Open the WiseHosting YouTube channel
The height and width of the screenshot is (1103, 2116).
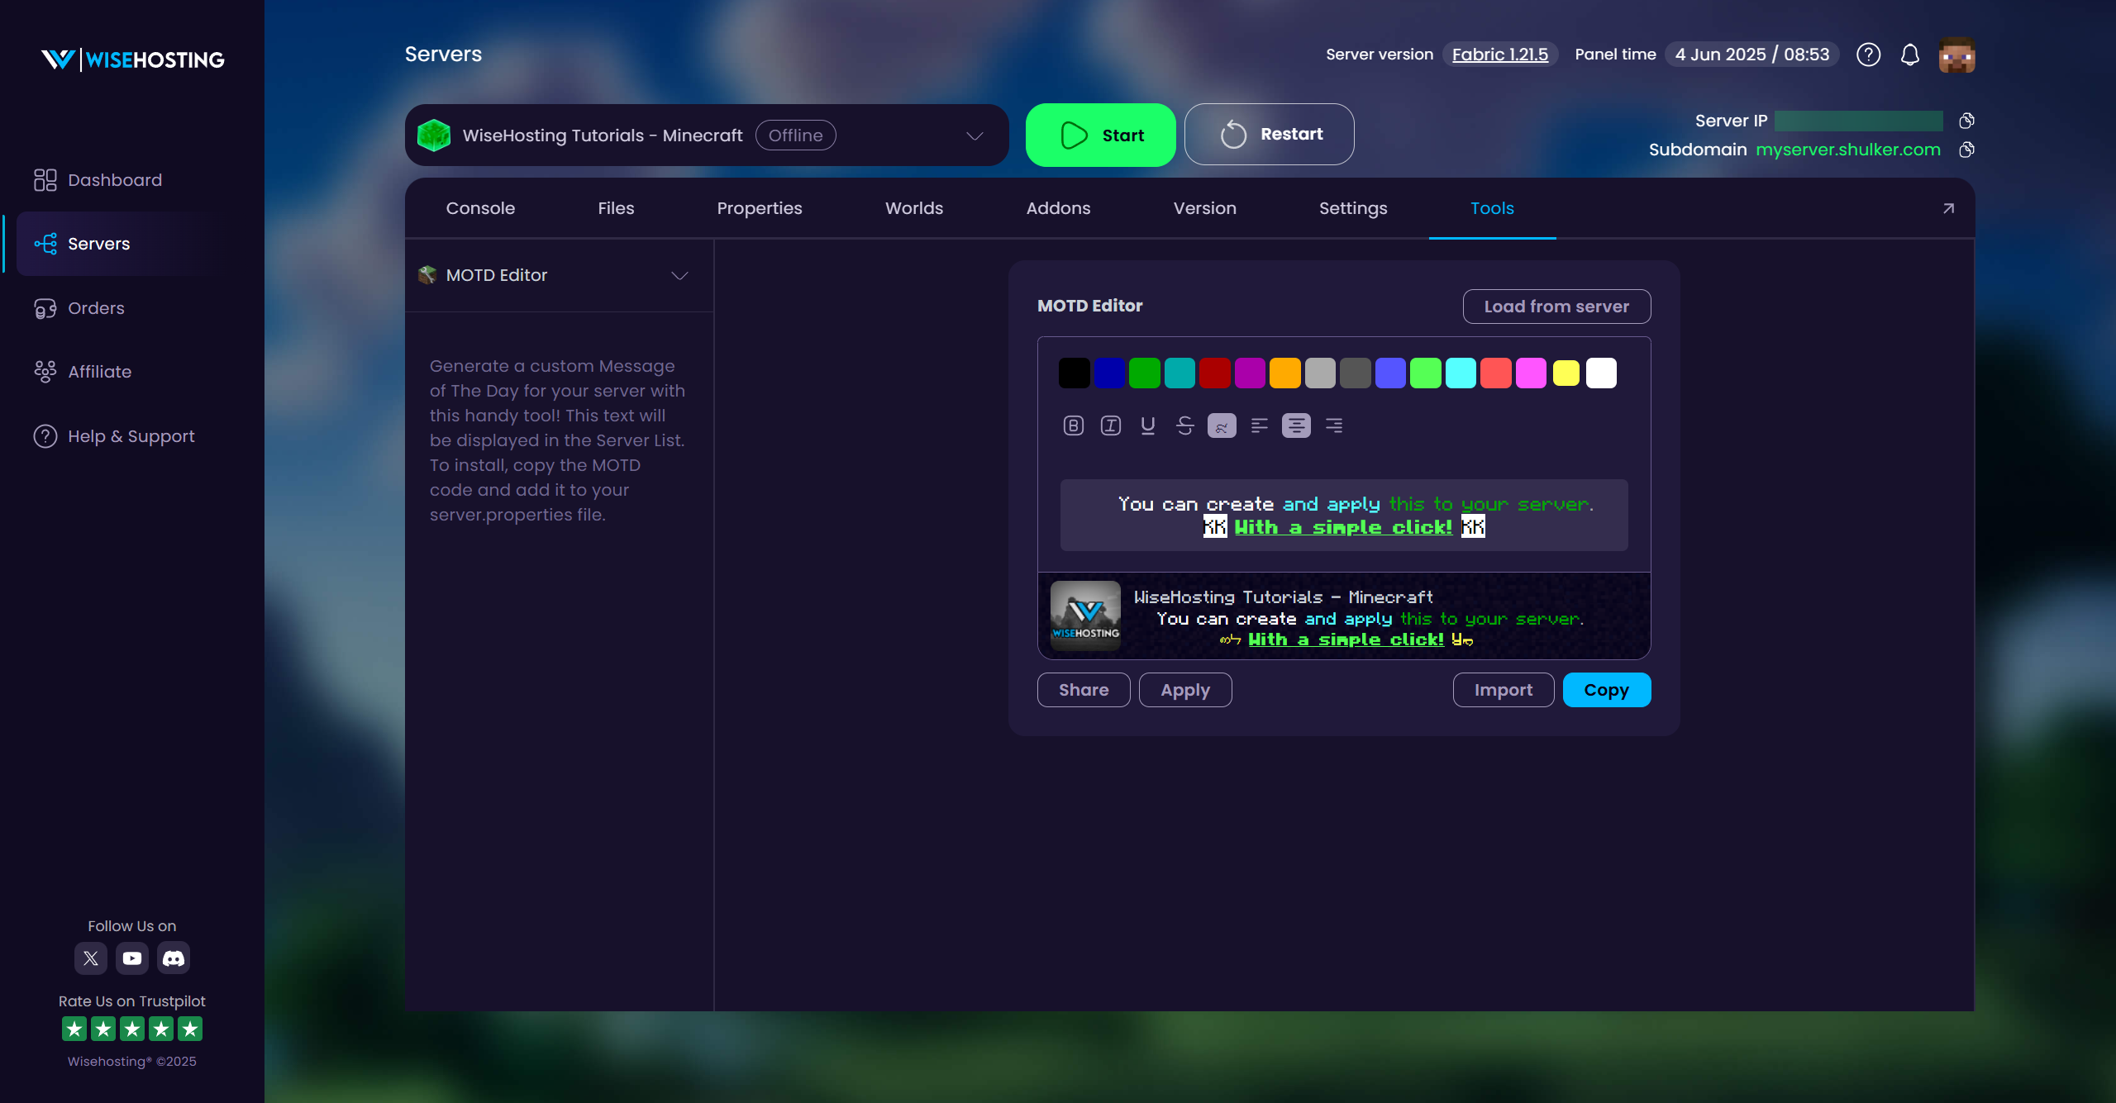pyautogui.click(x=132, y=958)
